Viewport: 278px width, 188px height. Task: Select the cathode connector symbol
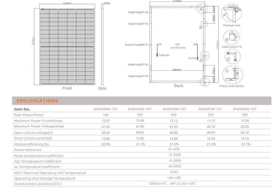point(157,55)
